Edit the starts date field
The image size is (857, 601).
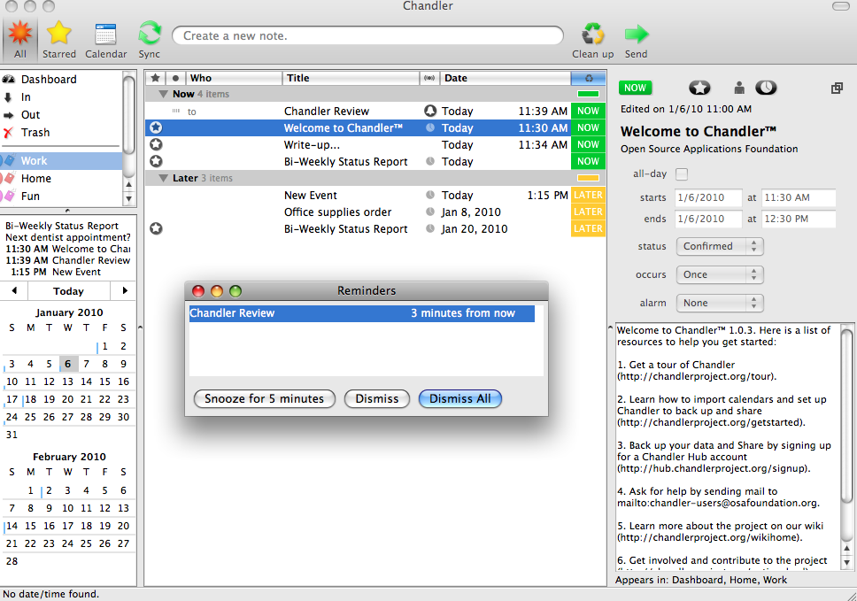708,197
